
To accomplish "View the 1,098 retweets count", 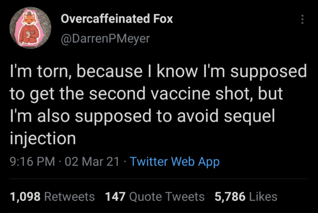I will (25, 197).
